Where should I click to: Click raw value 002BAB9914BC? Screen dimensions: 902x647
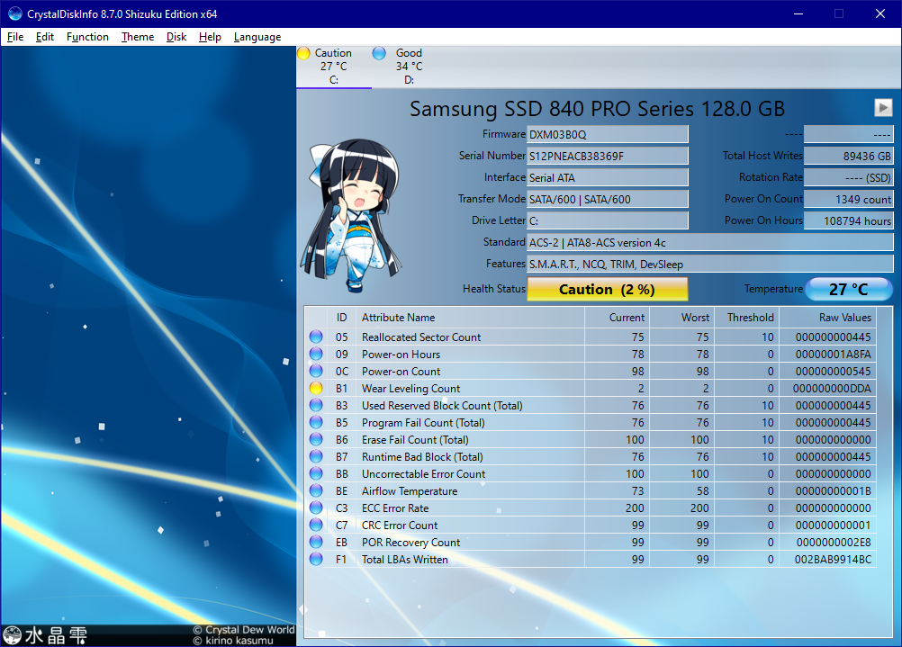coord(833,560)
